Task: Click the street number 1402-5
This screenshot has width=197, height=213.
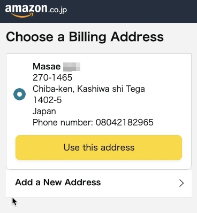Action: pyautogui.click(x=47, y=100)
